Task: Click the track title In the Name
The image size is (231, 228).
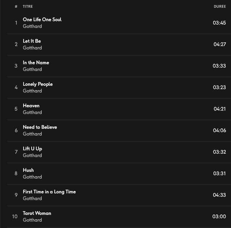Action: [x=36, y=63]
